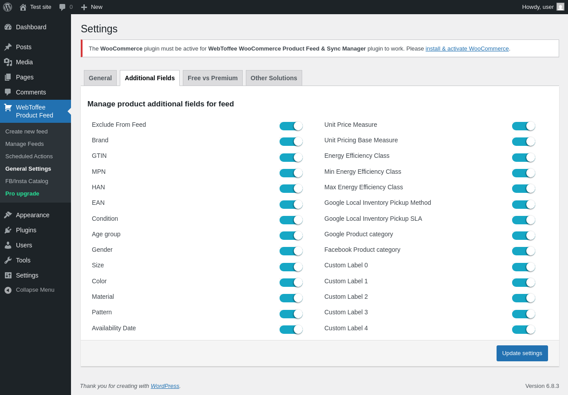Click the Plugins plug icon

pyautogui.click(x=8, y=230)
